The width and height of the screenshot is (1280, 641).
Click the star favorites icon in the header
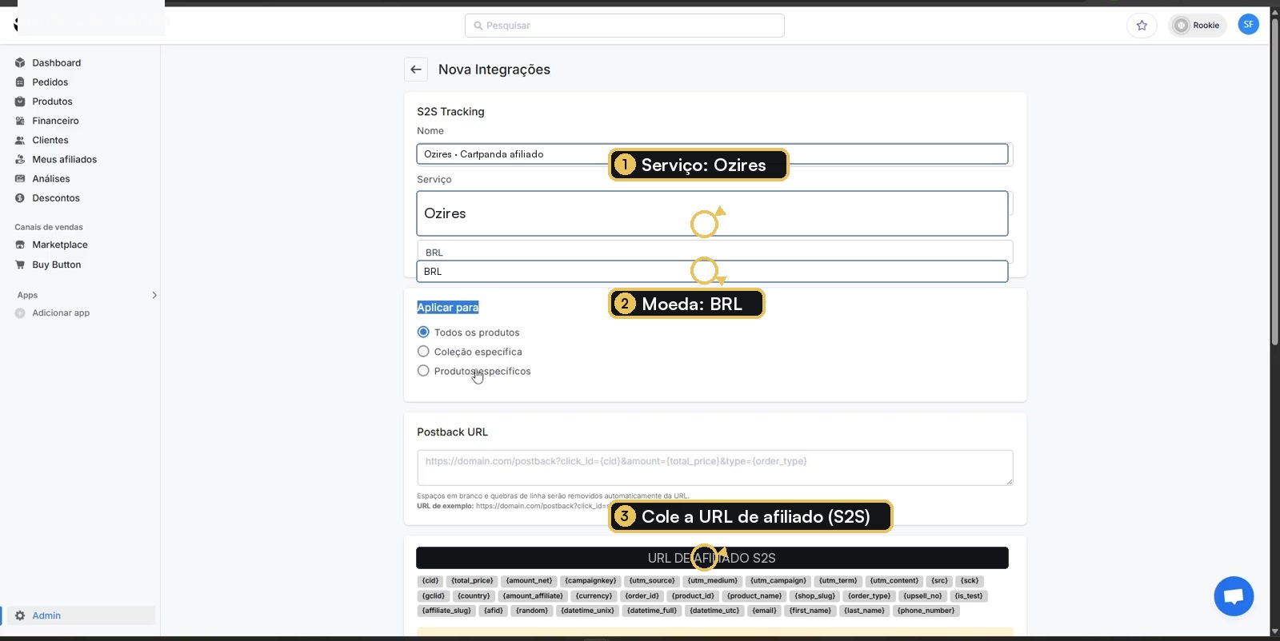pyautogui.click(x=1142, y=26)
